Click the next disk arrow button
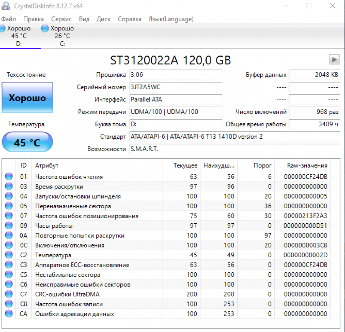This screenshot has height=332, width=345. (x=334, y=59)
